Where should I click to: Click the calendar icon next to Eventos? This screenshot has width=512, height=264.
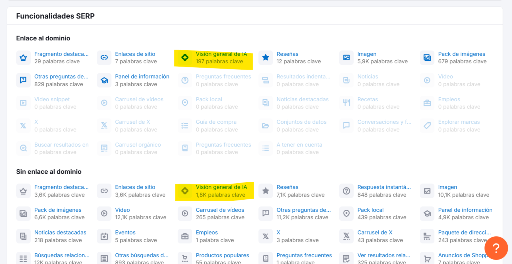tap(104, 236)
